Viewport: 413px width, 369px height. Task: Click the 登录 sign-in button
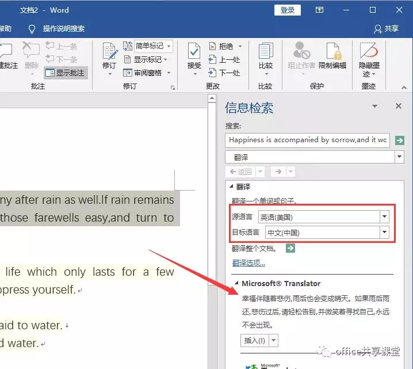point(288,10)
